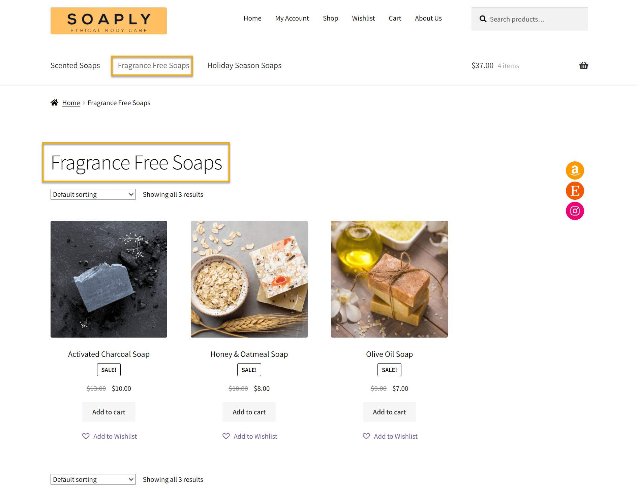Focus the Search products field
637x502 pixels.
click(530, 19)
